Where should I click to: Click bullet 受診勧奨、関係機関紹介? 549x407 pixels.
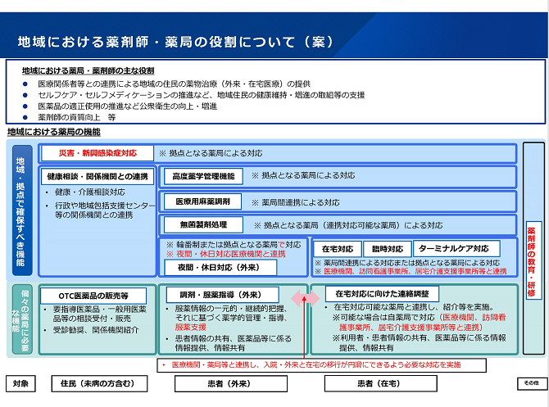(x=96, y=330)
